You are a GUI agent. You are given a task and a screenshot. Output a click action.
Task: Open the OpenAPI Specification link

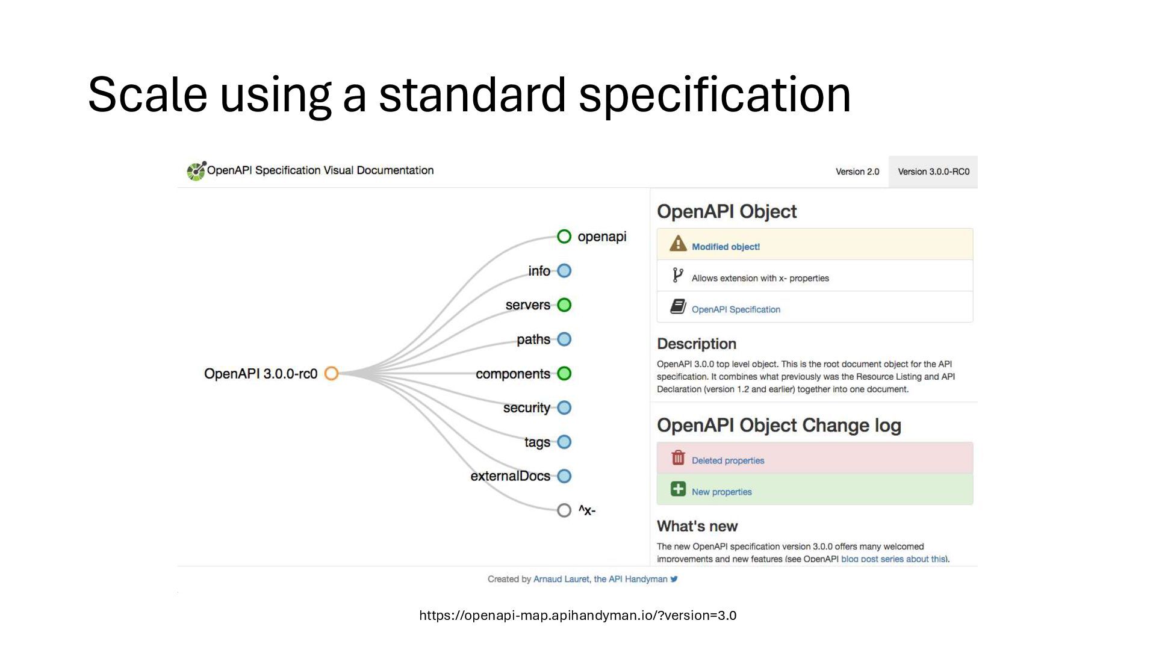[736, 309]
